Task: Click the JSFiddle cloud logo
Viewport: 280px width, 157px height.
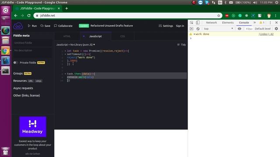Action: (x=18, y=26)
